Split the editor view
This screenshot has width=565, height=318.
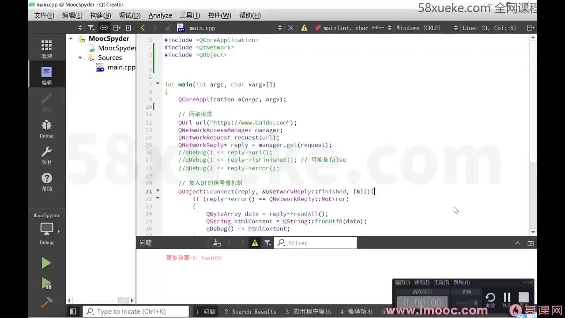coord(531,28)
